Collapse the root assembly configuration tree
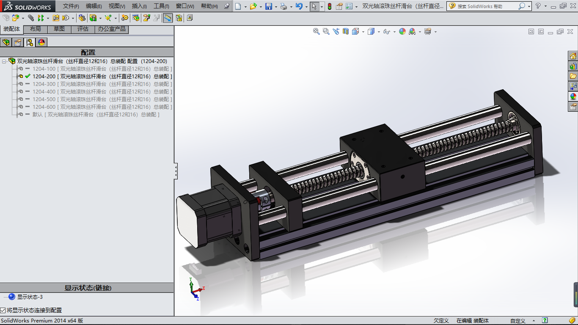578x325 pixels. pyautogui.click(x=4, y=61)
